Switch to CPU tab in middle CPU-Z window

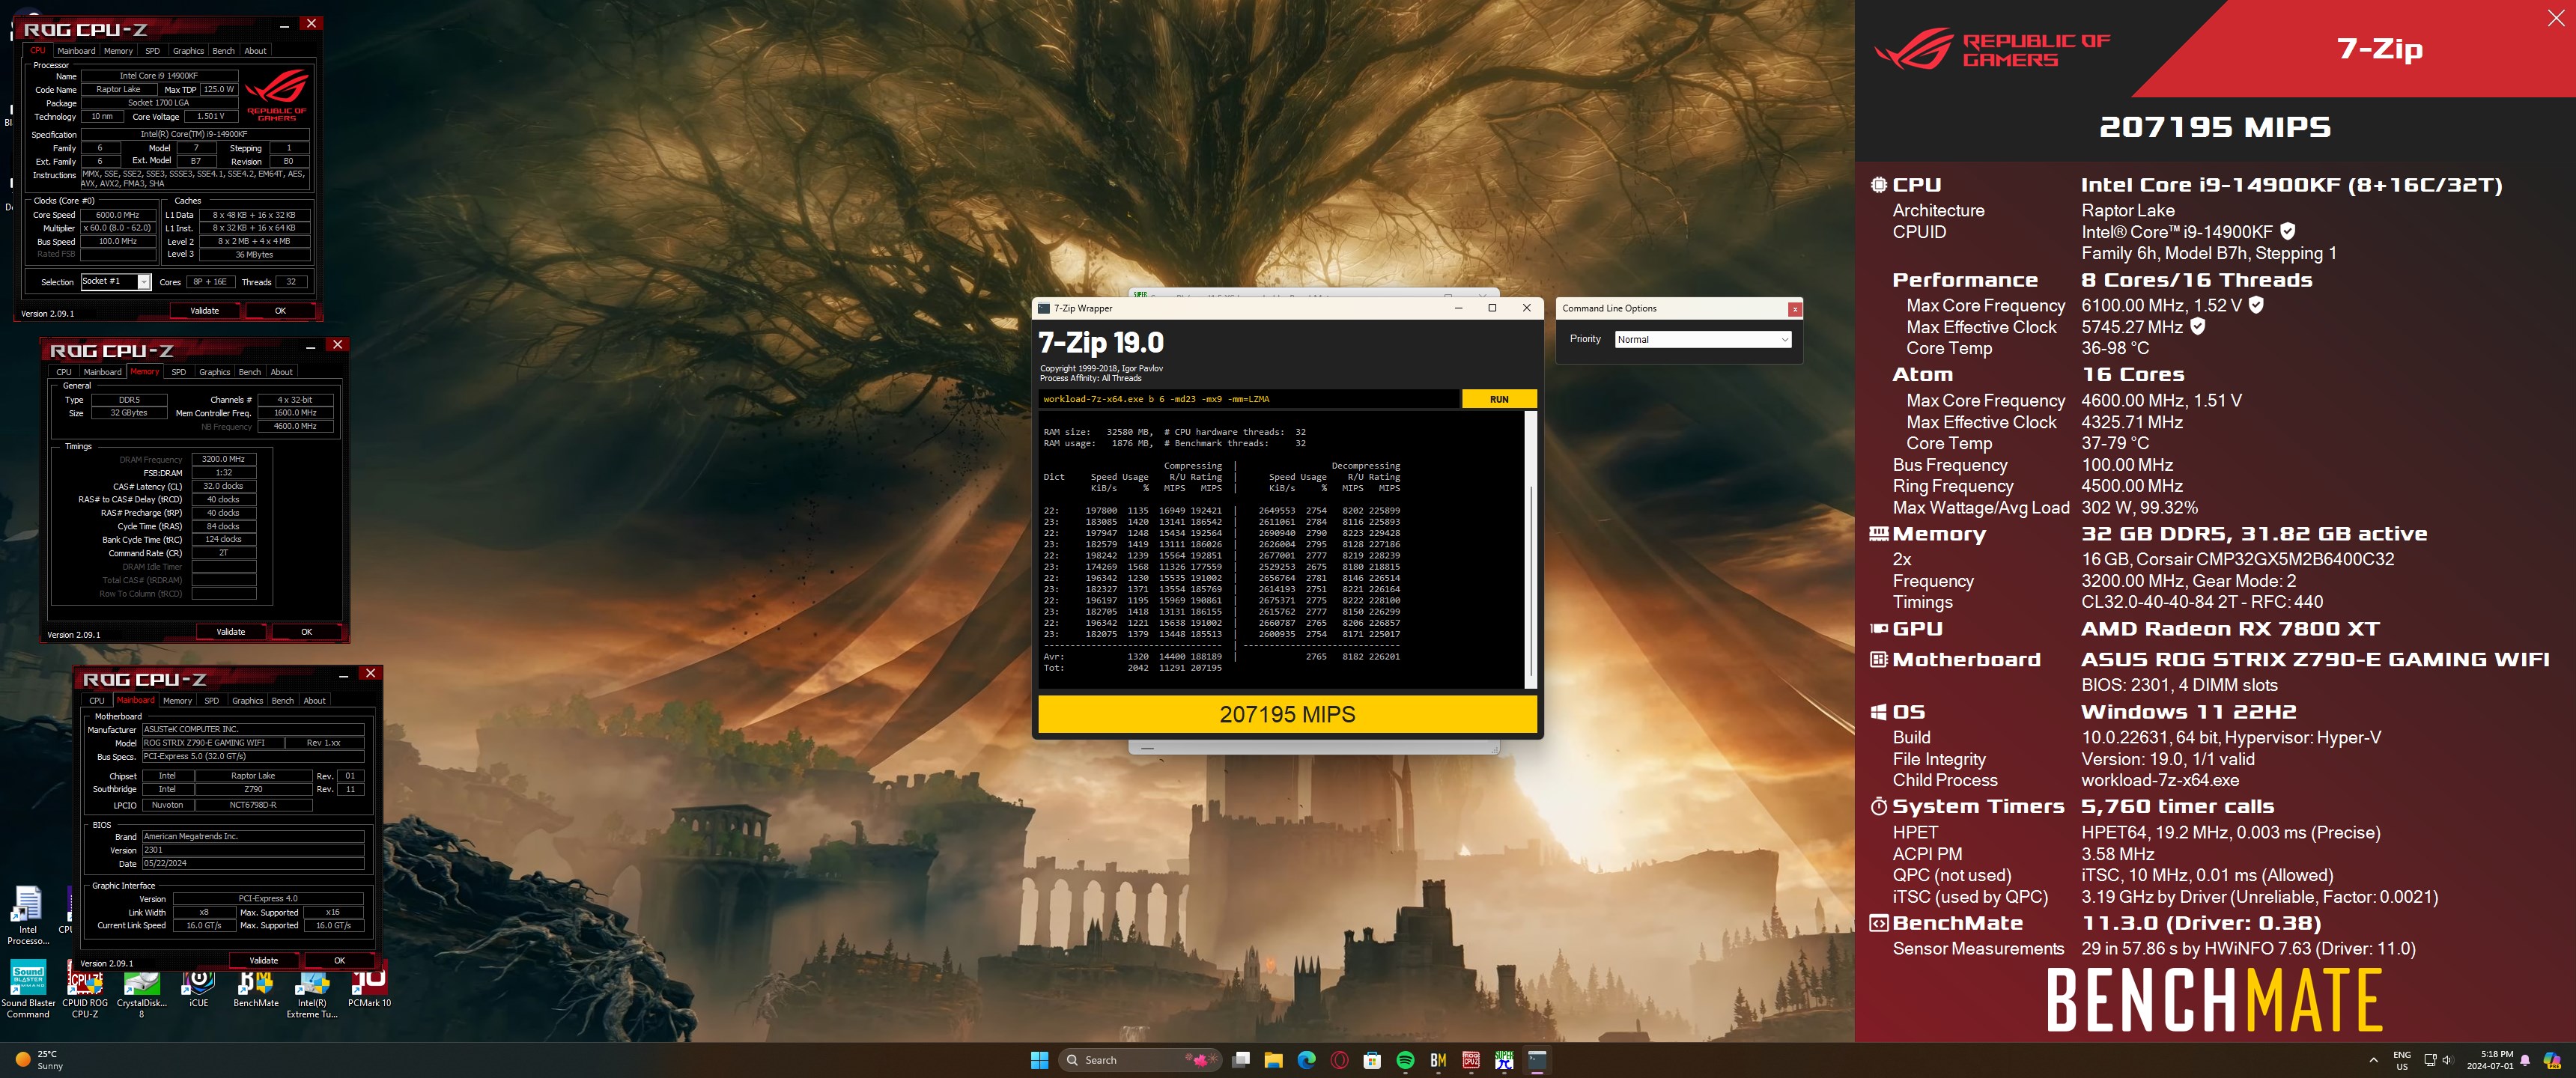coord(64,372)
